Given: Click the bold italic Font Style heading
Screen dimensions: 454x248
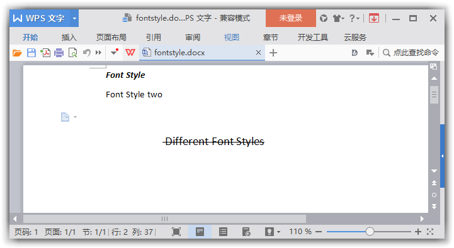Looking at the screenshot, I should (x=125, y=75).
